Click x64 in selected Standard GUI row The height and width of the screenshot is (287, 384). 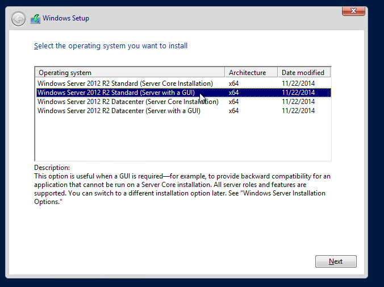[x=233, y=93]
